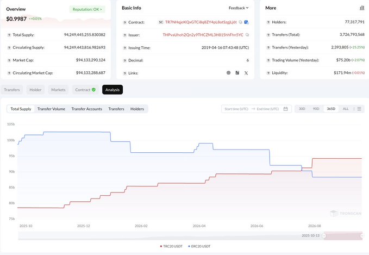369x255 pixels.
Task: Switch chart to Holders metric
Action: pyautogui.click(x=137, y=109)
